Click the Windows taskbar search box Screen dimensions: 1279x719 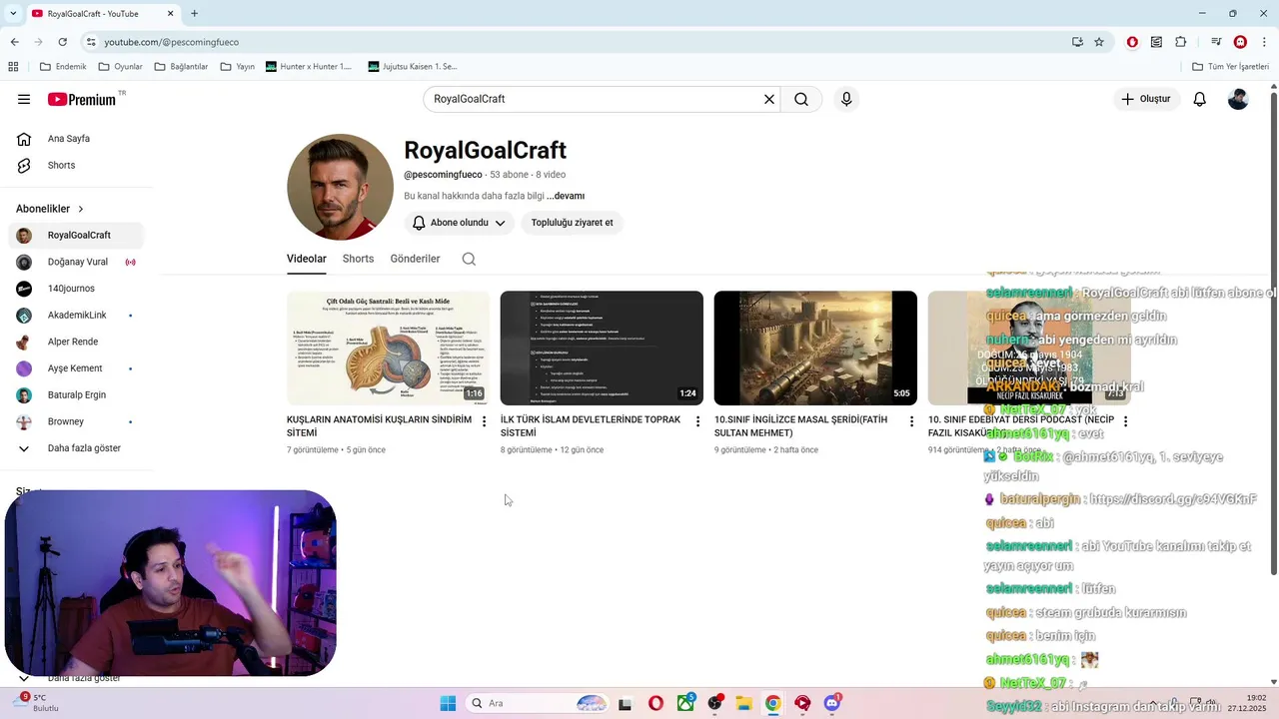point(538,703)
